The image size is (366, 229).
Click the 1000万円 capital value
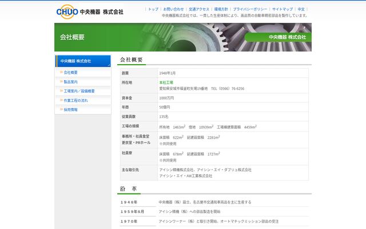pos(166,98)
